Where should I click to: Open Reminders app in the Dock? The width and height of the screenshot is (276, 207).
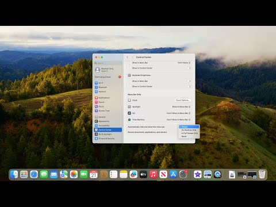(x=114, y=174)
